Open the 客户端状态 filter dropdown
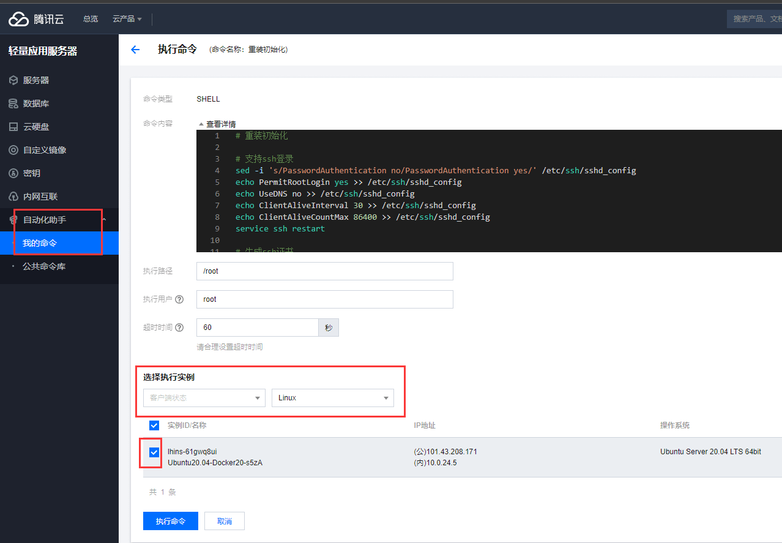This screenshot has height=543, width=782. click(x=204, y=398)
